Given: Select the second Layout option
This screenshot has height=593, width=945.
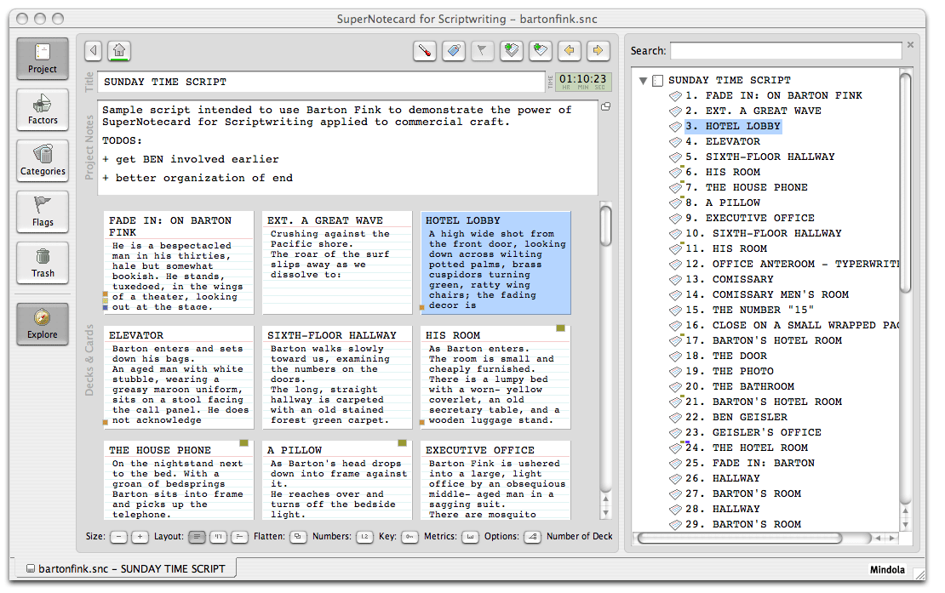Looking at the screenshot, I should point(218,536).
